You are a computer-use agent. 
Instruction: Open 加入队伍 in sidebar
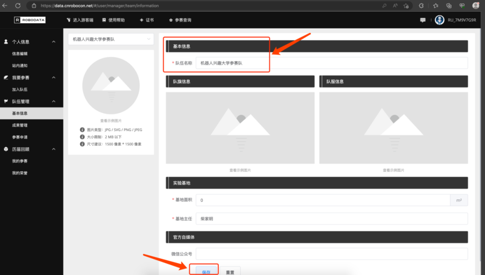(20, 90)
